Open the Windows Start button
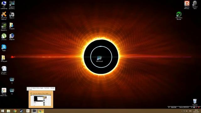 click(x=3, y=111)
